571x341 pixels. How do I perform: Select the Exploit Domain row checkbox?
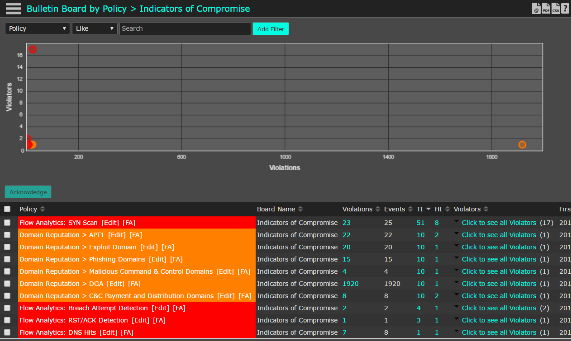[7, 247]
